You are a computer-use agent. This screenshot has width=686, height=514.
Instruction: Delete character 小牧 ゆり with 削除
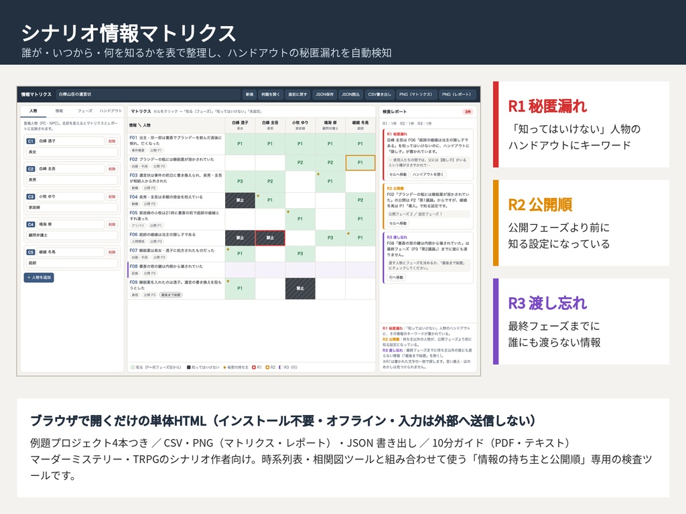[112, 197]
